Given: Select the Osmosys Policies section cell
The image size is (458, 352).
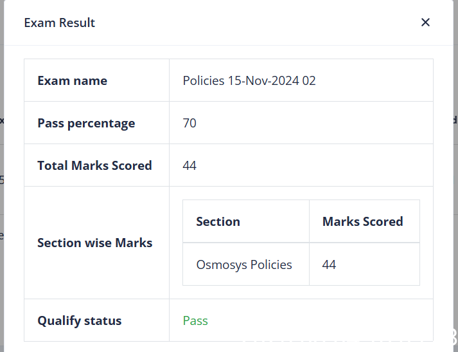Looking at the screenshot, I should tap(244, 264).
